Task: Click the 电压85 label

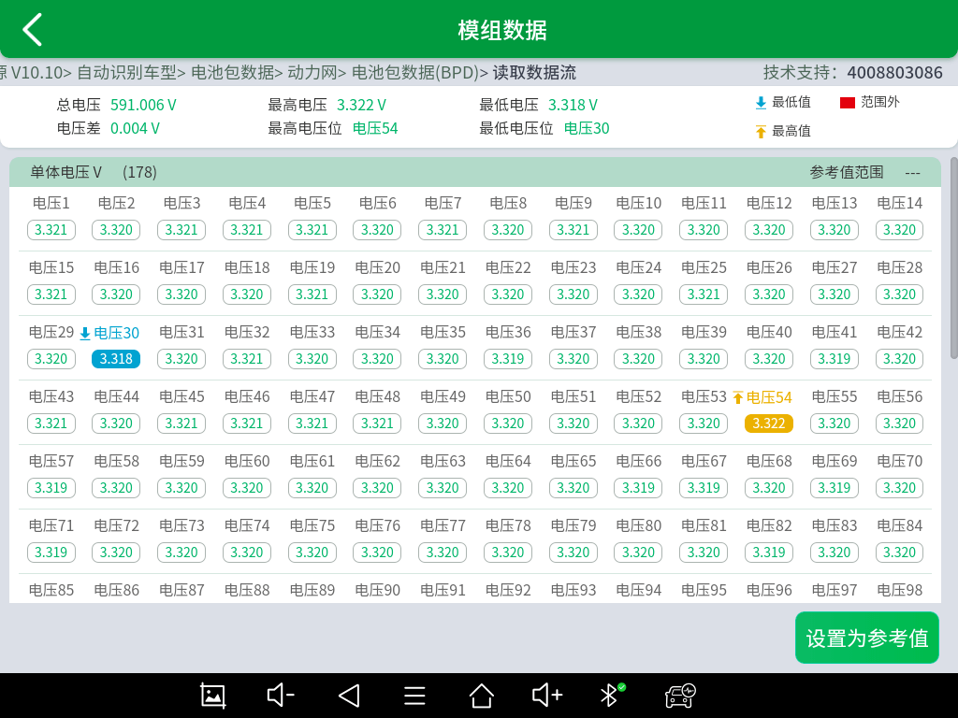Action: (x=51, y=591)
